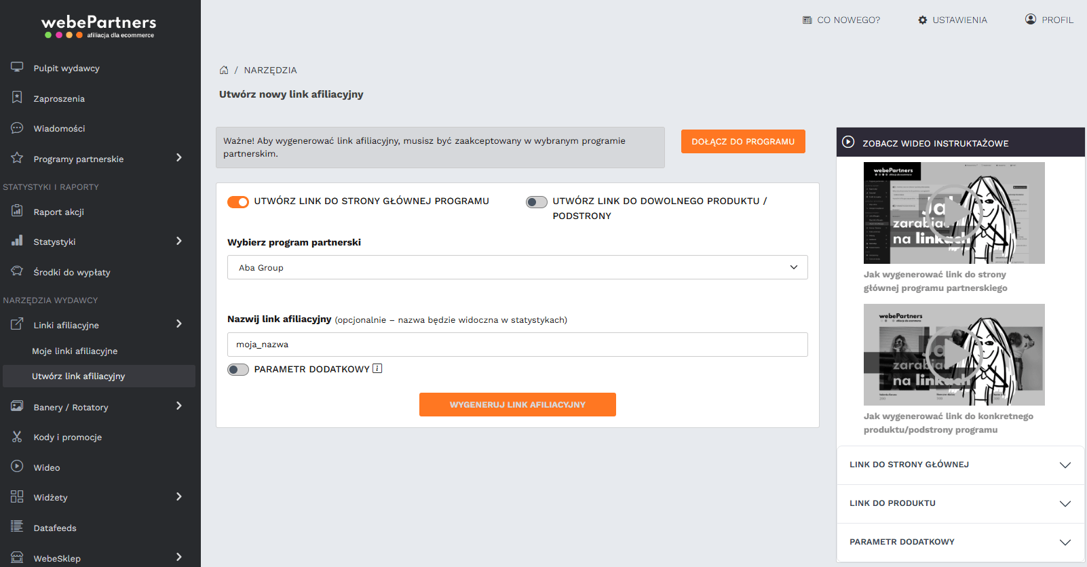Click play icon in Zobacz wideo instruktażowe header

[848, 142]
